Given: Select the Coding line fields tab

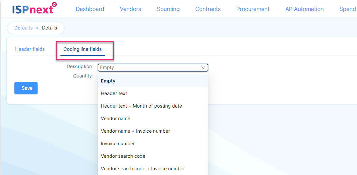Looking at the screenshot, I should pyautogui.click(x=83, y=49).
